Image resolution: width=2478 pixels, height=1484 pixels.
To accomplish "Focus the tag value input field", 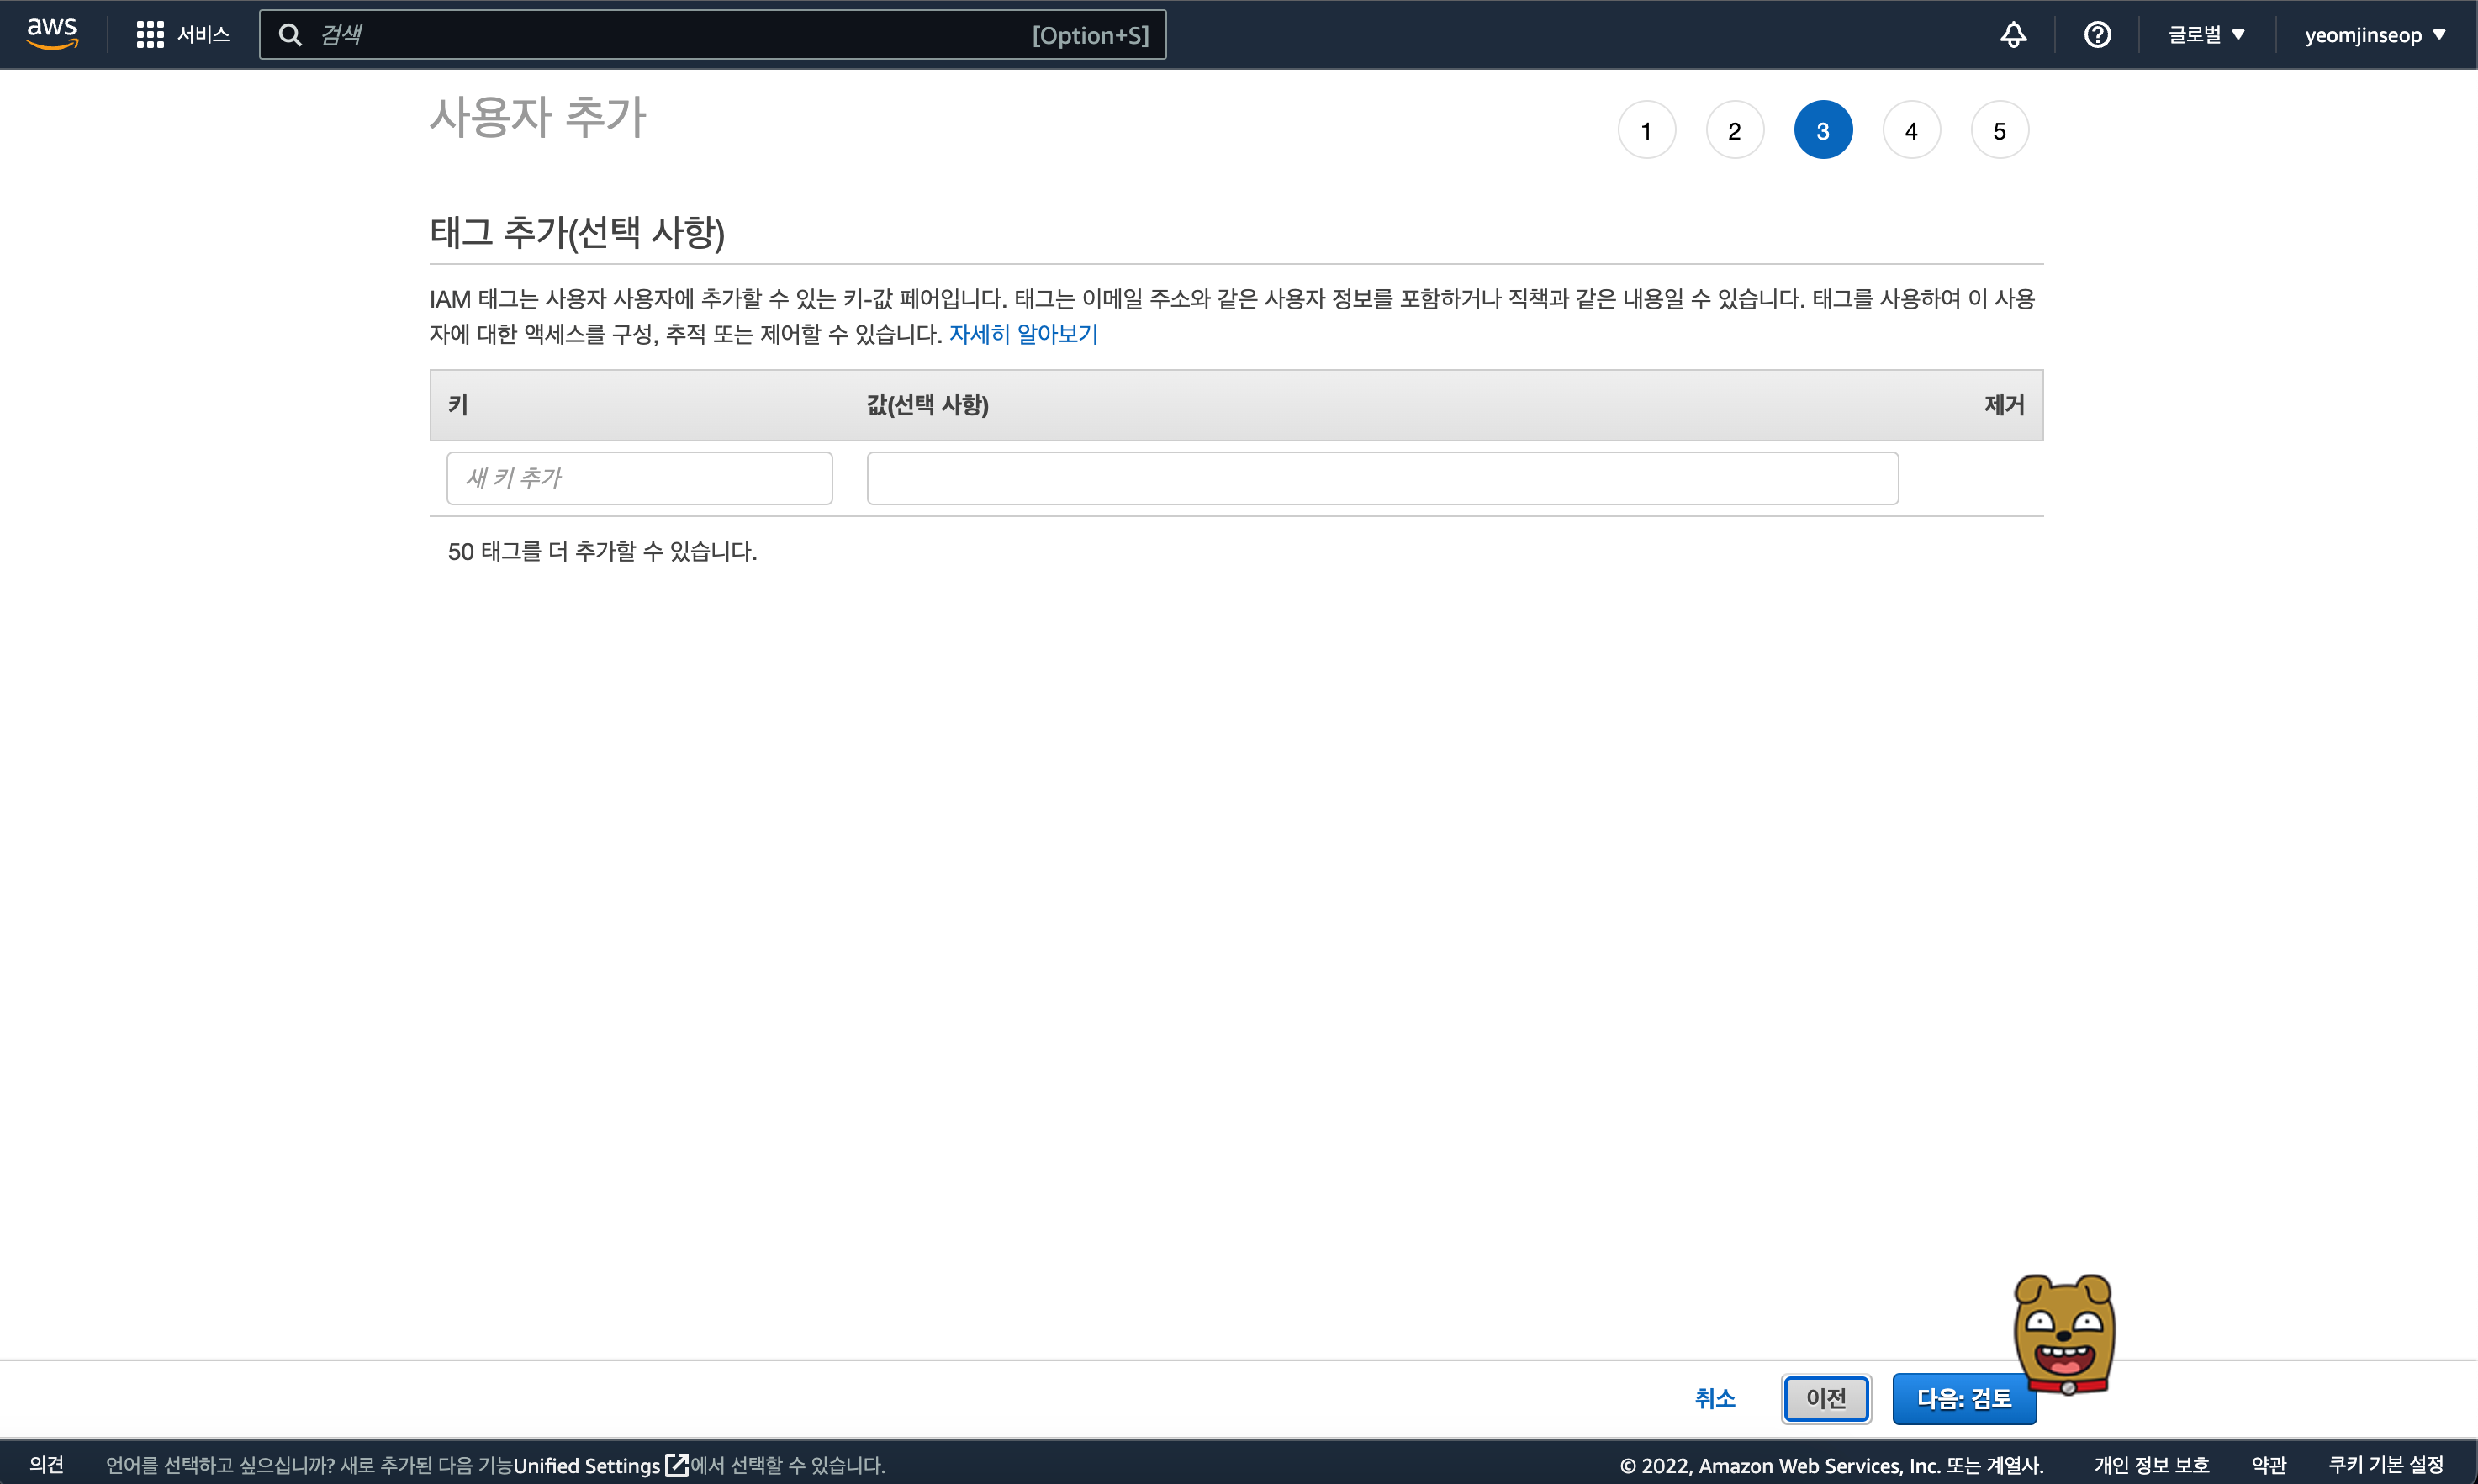I will [1382, 478].
